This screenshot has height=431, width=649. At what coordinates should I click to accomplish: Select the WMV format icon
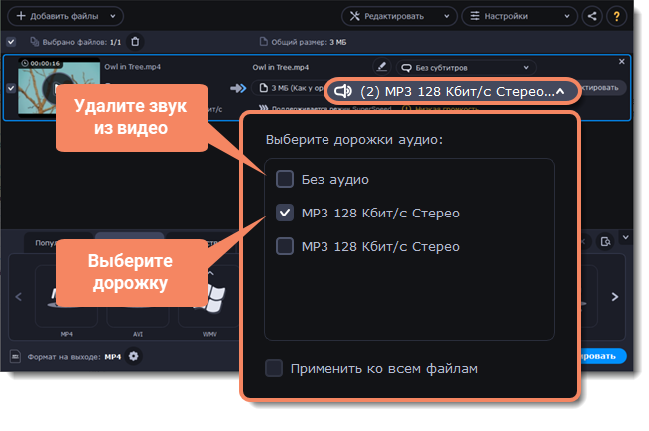210,299
